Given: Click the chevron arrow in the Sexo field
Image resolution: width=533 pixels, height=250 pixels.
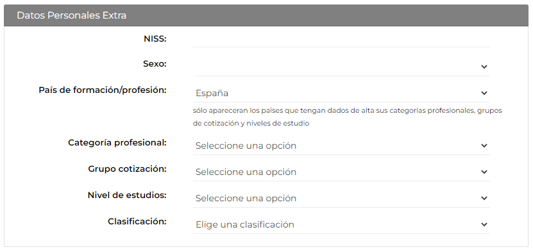Looking at the screenshot, I should click(484, 67).
